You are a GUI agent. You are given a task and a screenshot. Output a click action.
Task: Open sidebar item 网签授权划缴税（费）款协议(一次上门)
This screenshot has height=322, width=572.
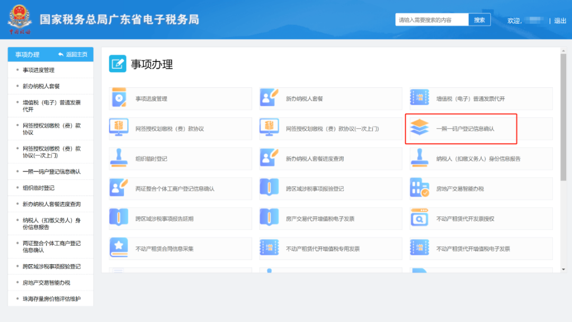51,151
